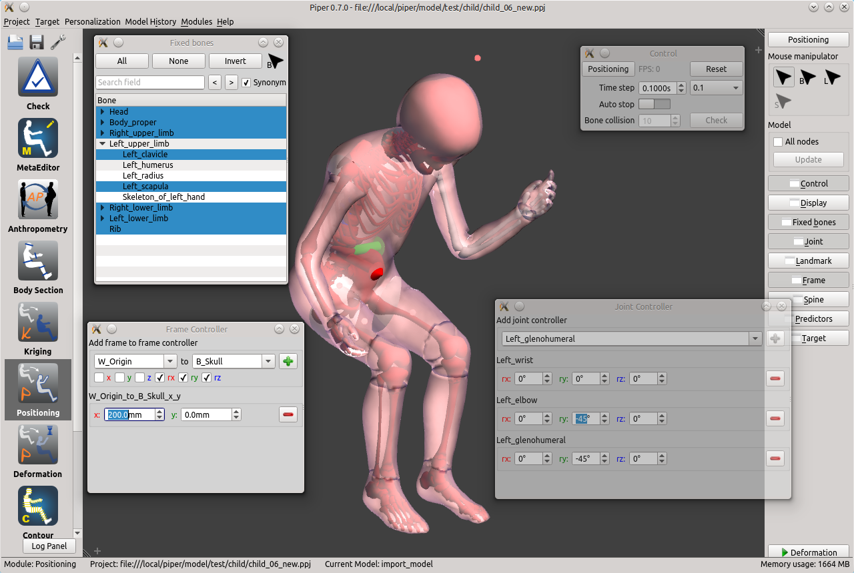The height and width of the screenshot is (573, 854).
Task: Remove the Left_wrist joint controller
Action: pyautogui.click(x=775, y=379)
